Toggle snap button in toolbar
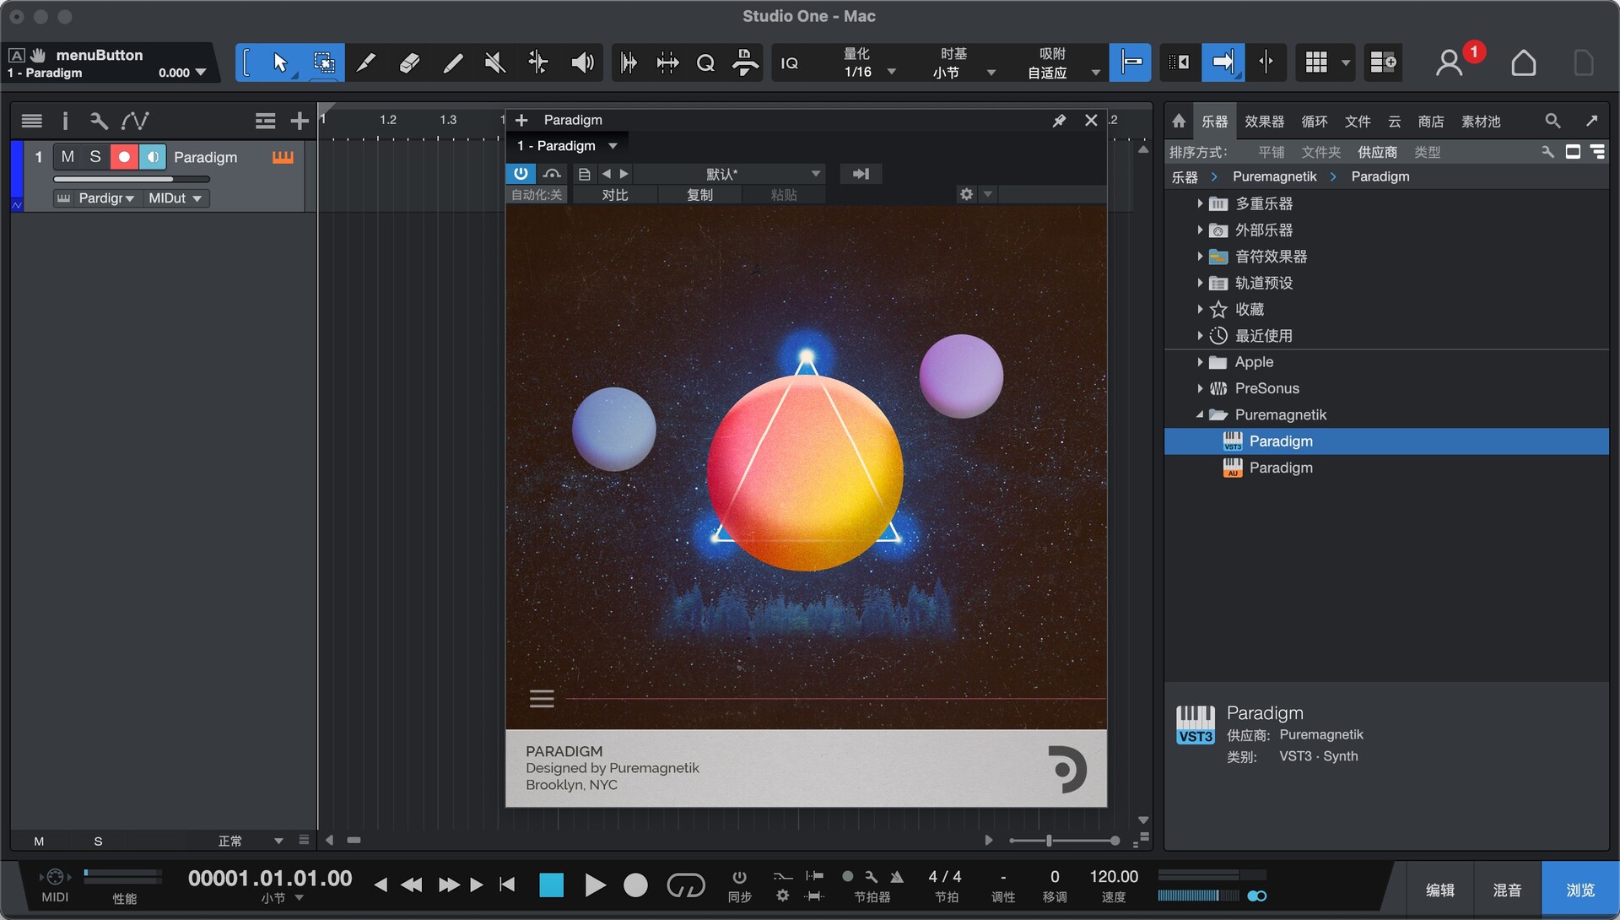1620x920 pixels. (x=1130, y=62)
